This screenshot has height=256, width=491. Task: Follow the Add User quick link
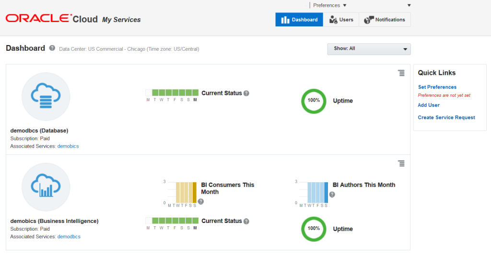tap(429, 105)
